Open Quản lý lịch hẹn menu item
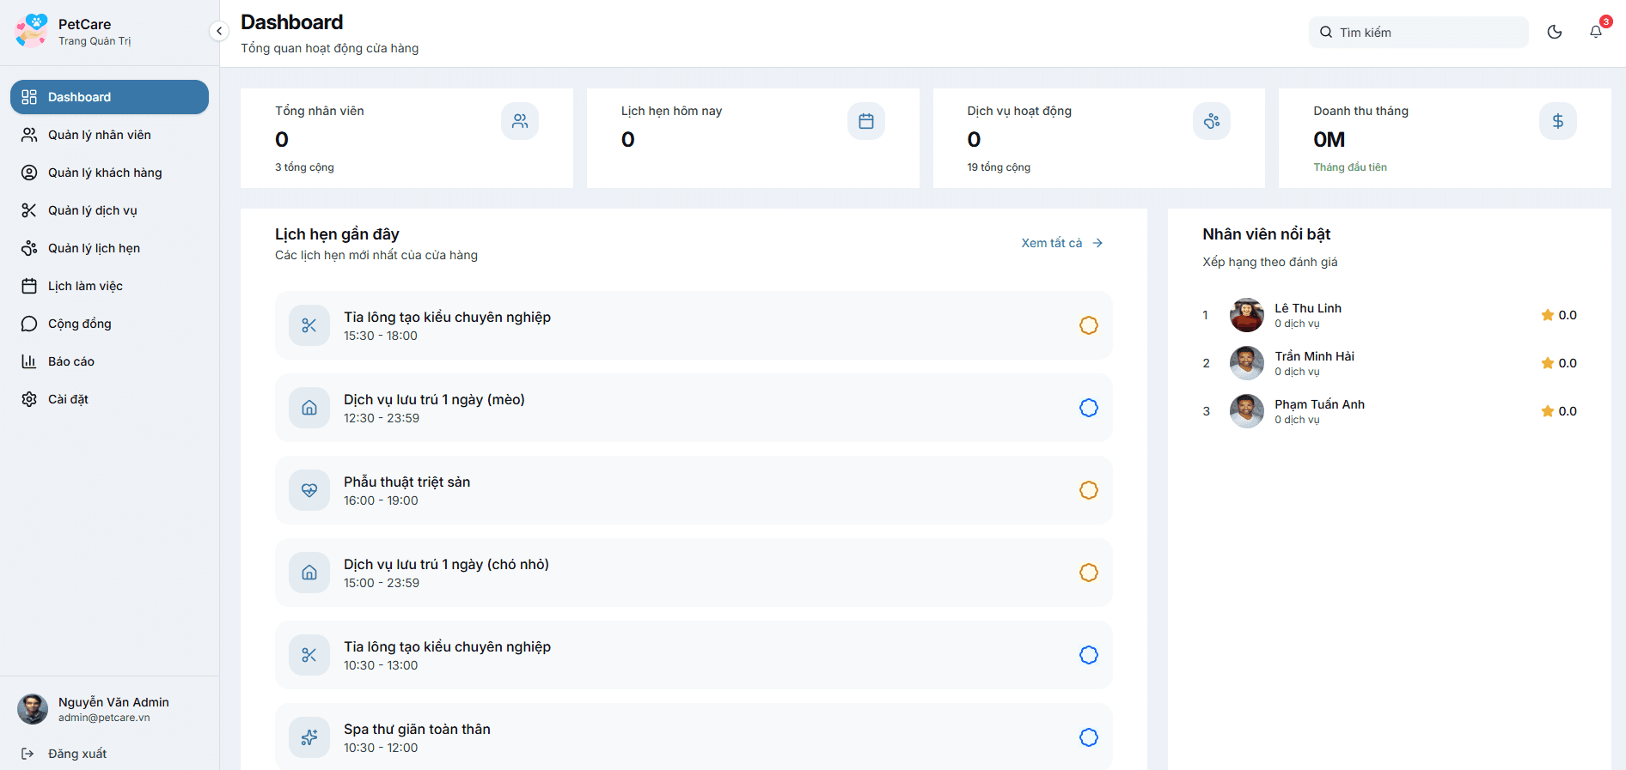The height and width of the screenshot is (770, 1626). 94,248
